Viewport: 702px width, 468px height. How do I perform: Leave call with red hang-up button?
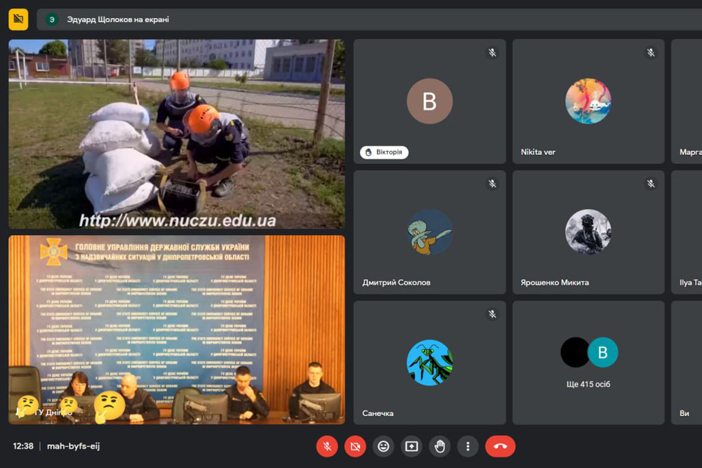[500, 446]
